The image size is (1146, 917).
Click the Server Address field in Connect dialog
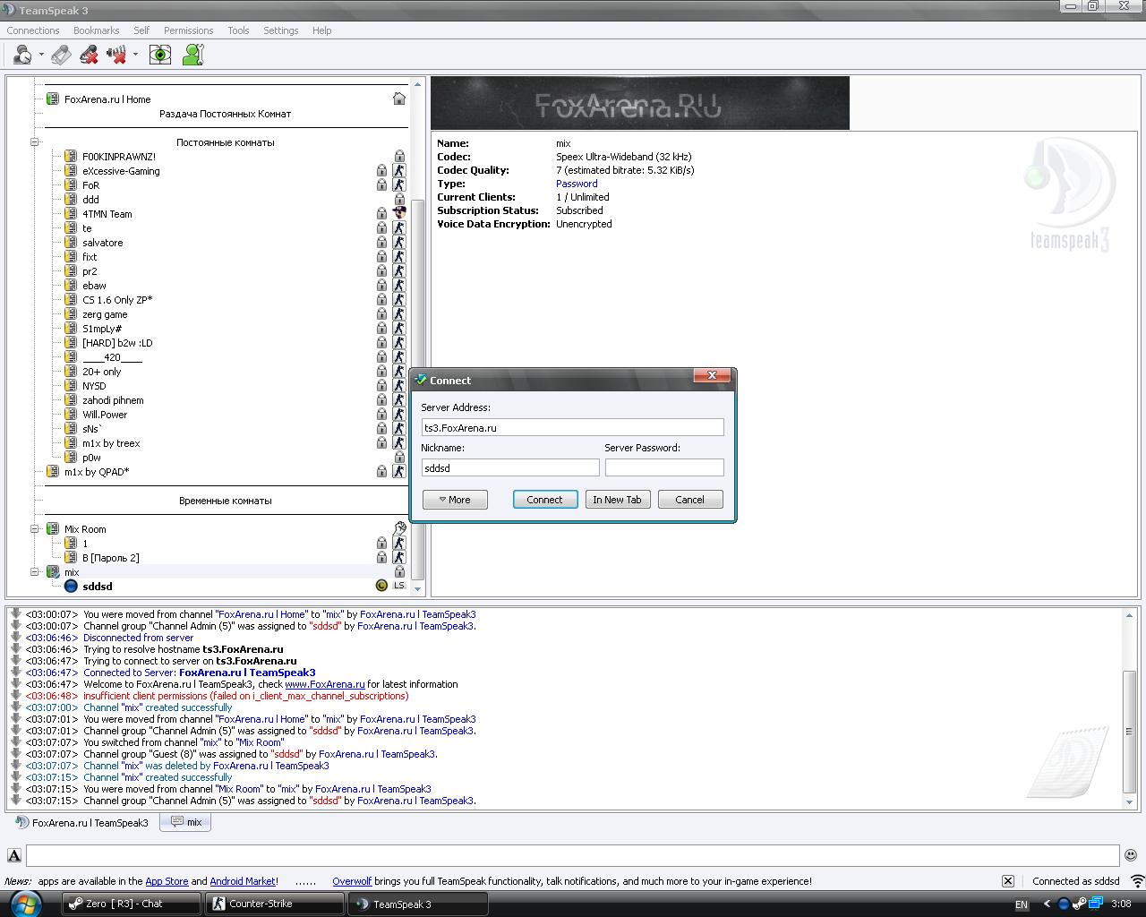[x=573, y=428]
